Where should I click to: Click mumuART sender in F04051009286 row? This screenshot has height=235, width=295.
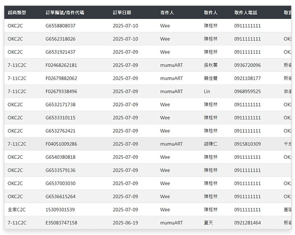(171, 144)
